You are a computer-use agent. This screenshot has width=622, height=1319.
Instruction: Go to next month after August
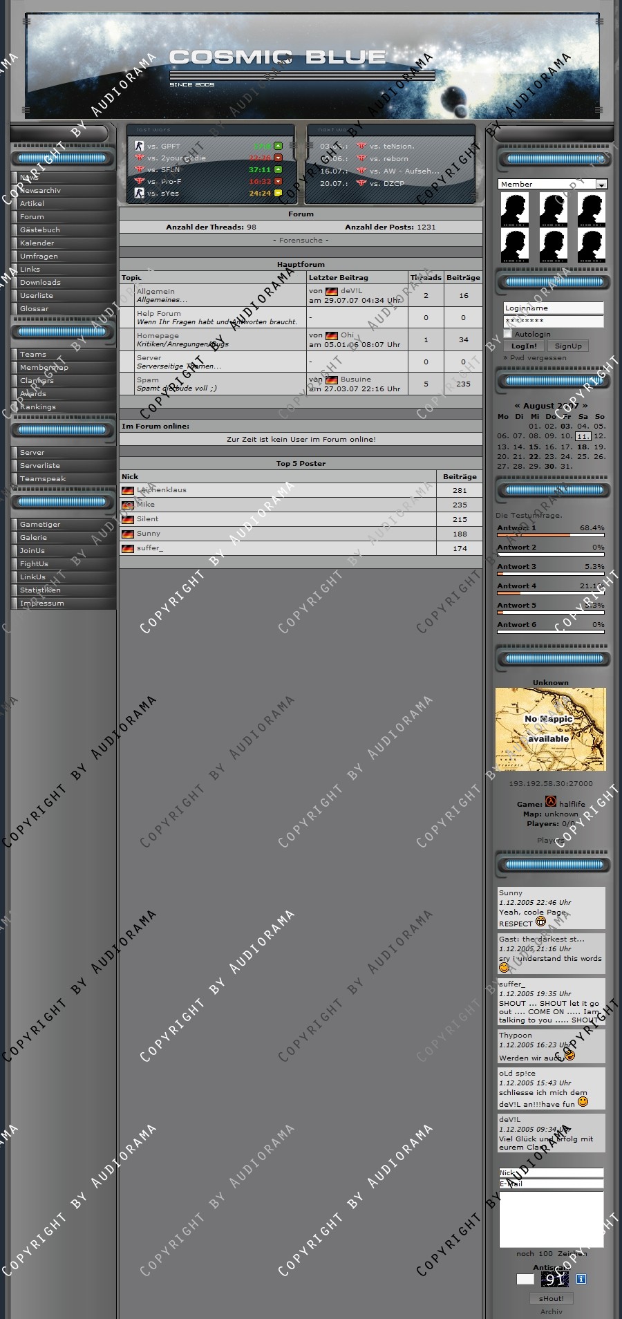point(585,406)
